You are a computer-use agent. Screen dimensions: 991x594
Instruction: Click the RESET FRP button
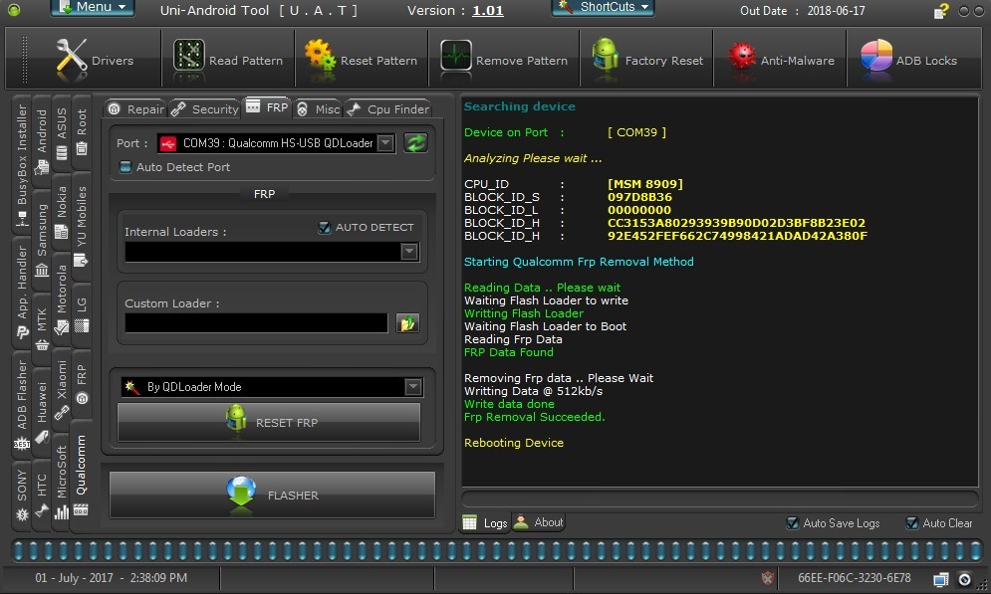(269, 422)
